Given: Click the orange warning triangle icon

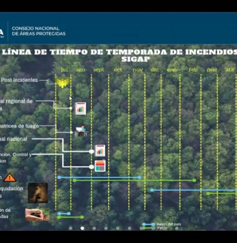Looking at the screenshot, I should point(9,177).
